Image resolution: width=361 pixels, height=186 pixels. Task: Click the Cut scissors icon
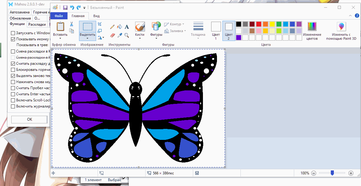point(72,24)
